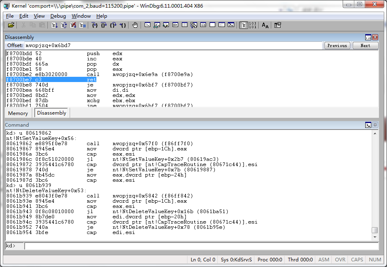
Task: Click the Copy icon in the toolbar
Action: (x=33, y=25)
